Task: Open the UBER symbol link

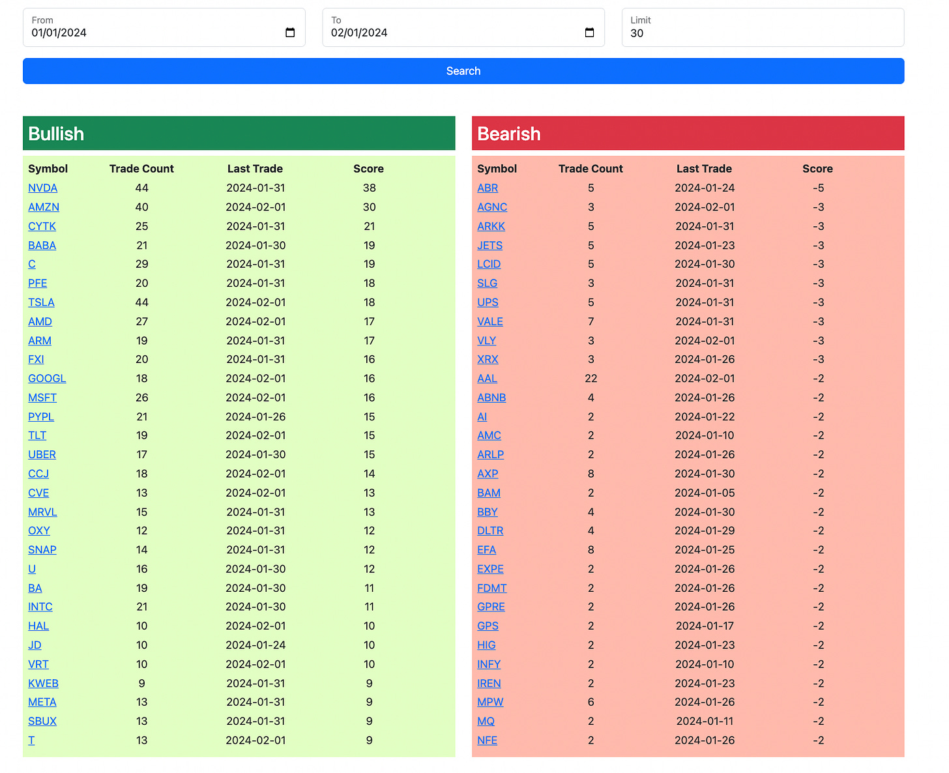Action: [42, 454]
